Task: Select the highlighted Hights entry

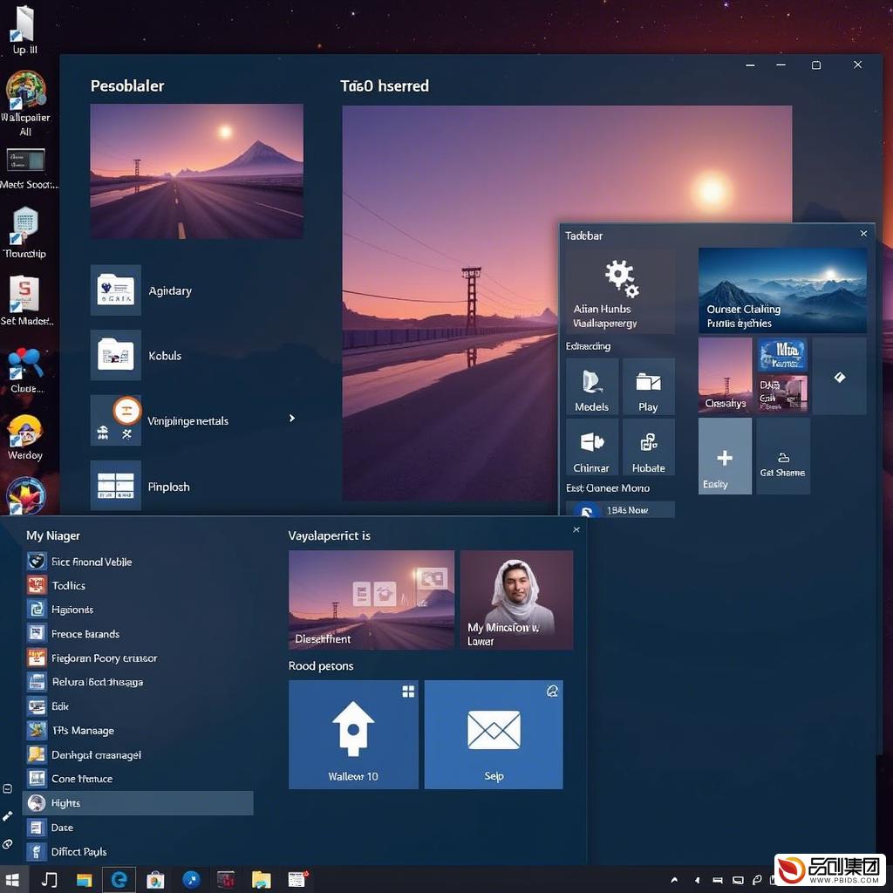Action: 138,803
